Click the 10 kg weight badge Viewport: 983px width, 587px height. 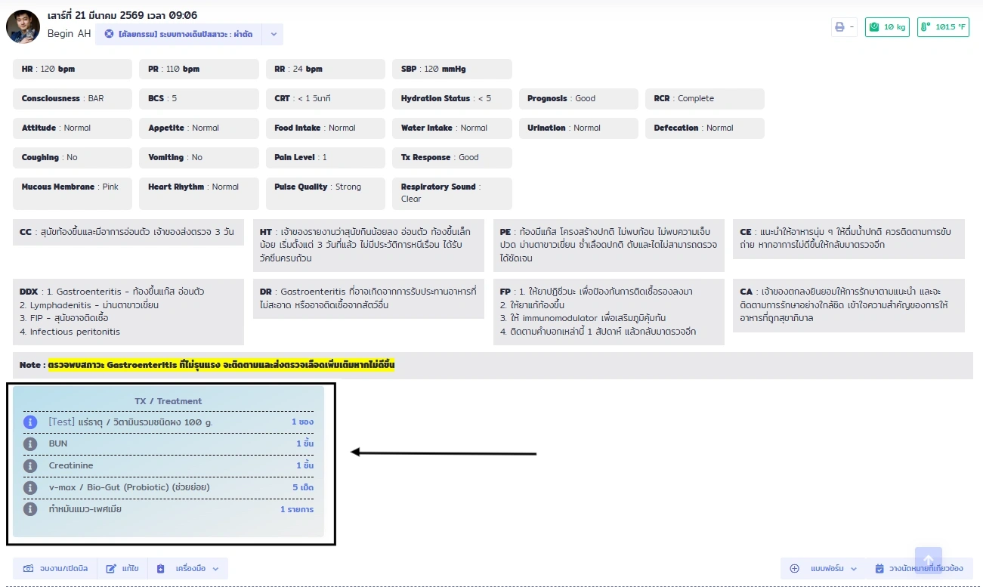[x=887, y=27]
